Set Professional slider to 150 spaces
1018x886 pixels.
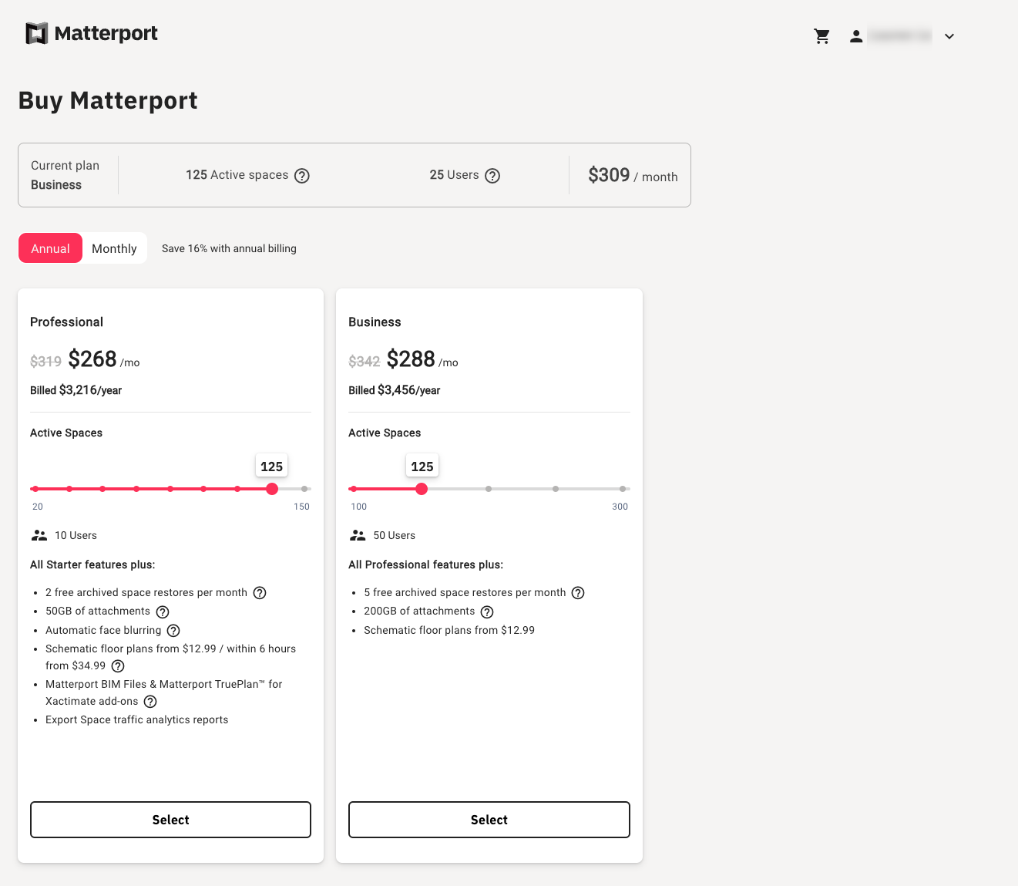[x=305, y=489]
